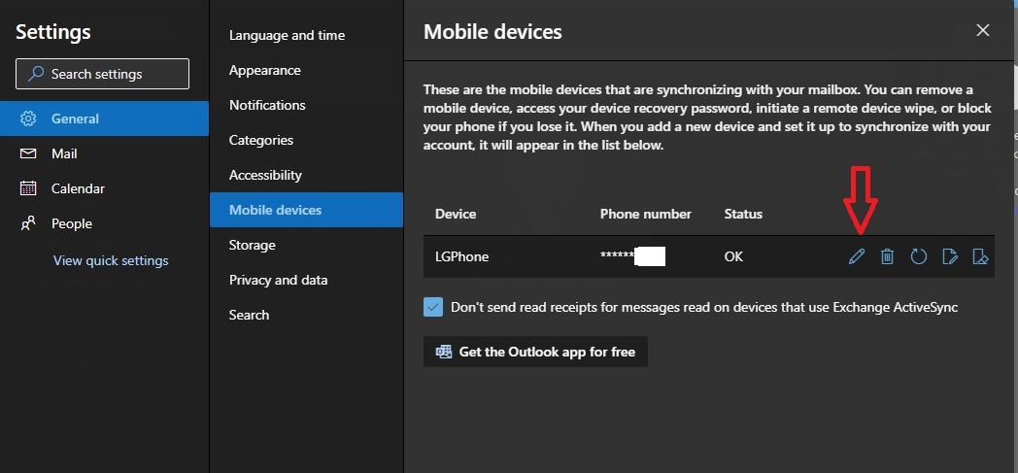Image resolution: width=1018 pixels, height=473 pixels.
Task: Click the document-with-pencil icon for LGPhone
Action: click(950, 256)
